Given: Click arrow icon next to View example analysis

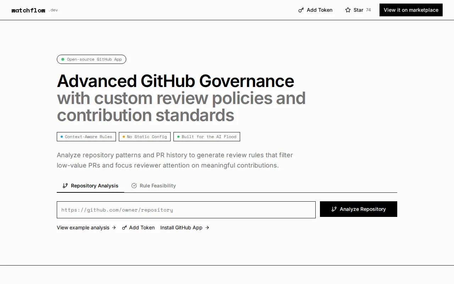Looking at the screenshot, I should pos(114,228).
